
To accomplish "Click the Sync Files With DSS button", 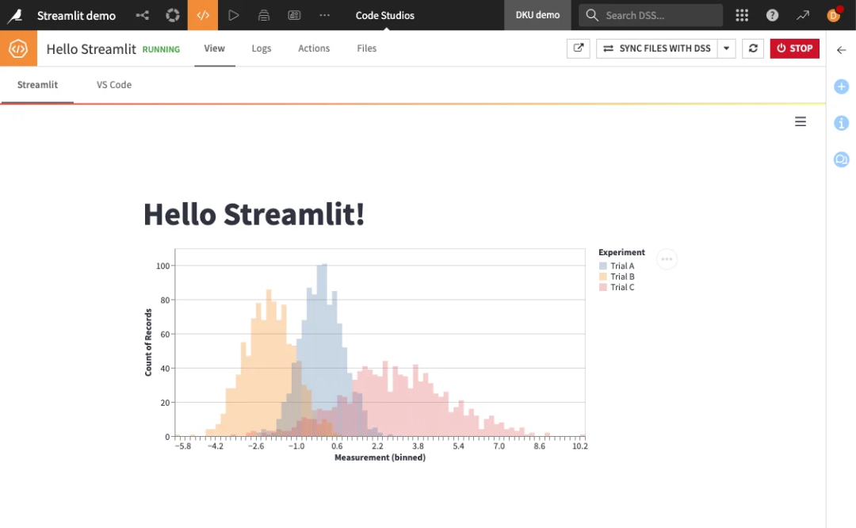I will coord(657,48).
